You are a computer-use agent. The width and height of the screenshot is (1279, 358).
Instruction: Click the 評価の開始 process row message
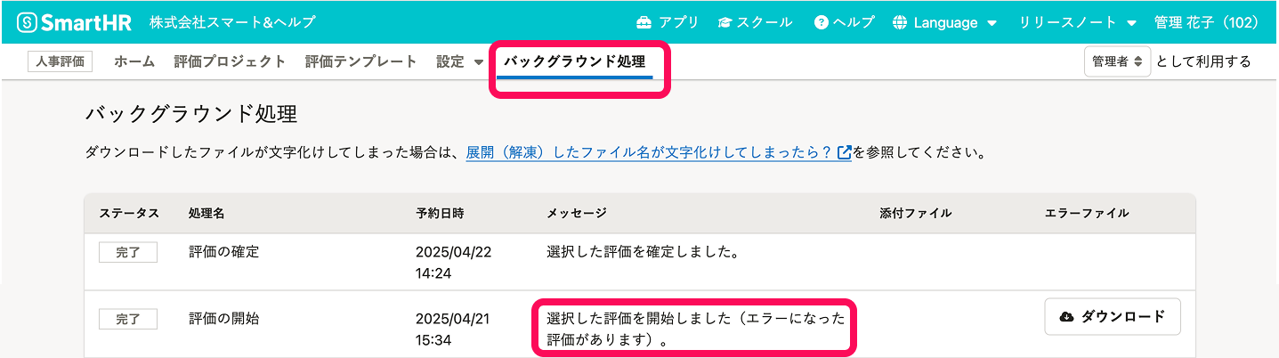[x=695, y=329]
